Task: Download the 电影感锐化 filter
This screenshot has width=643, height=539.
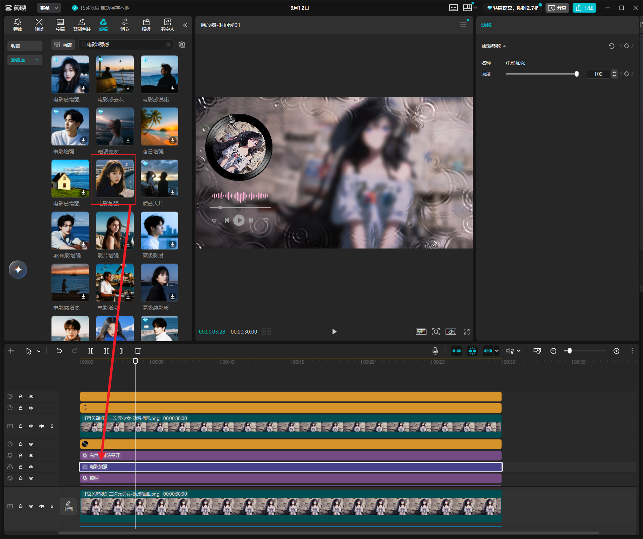Action: click(173, 88)
